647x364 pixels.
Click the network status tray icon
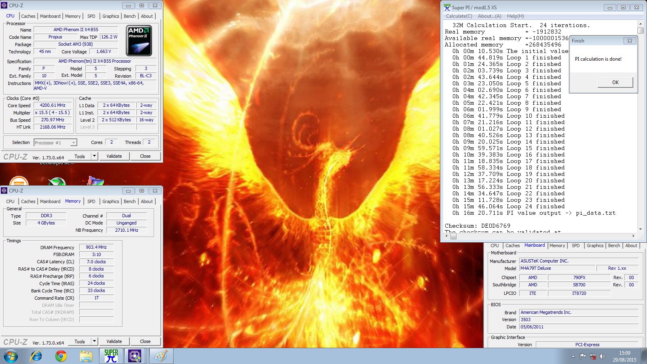(x=593, y=356)
